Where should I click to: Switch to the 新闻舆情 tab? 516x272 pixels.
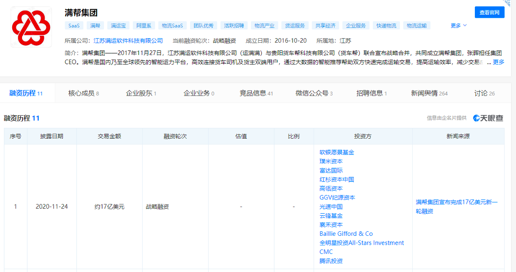tap(429, 93)
